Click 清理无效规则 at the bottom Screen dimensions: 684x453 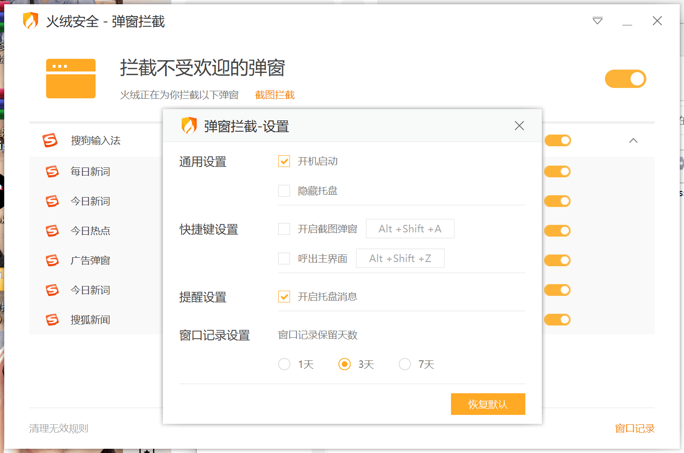click(x=59, y=429)
